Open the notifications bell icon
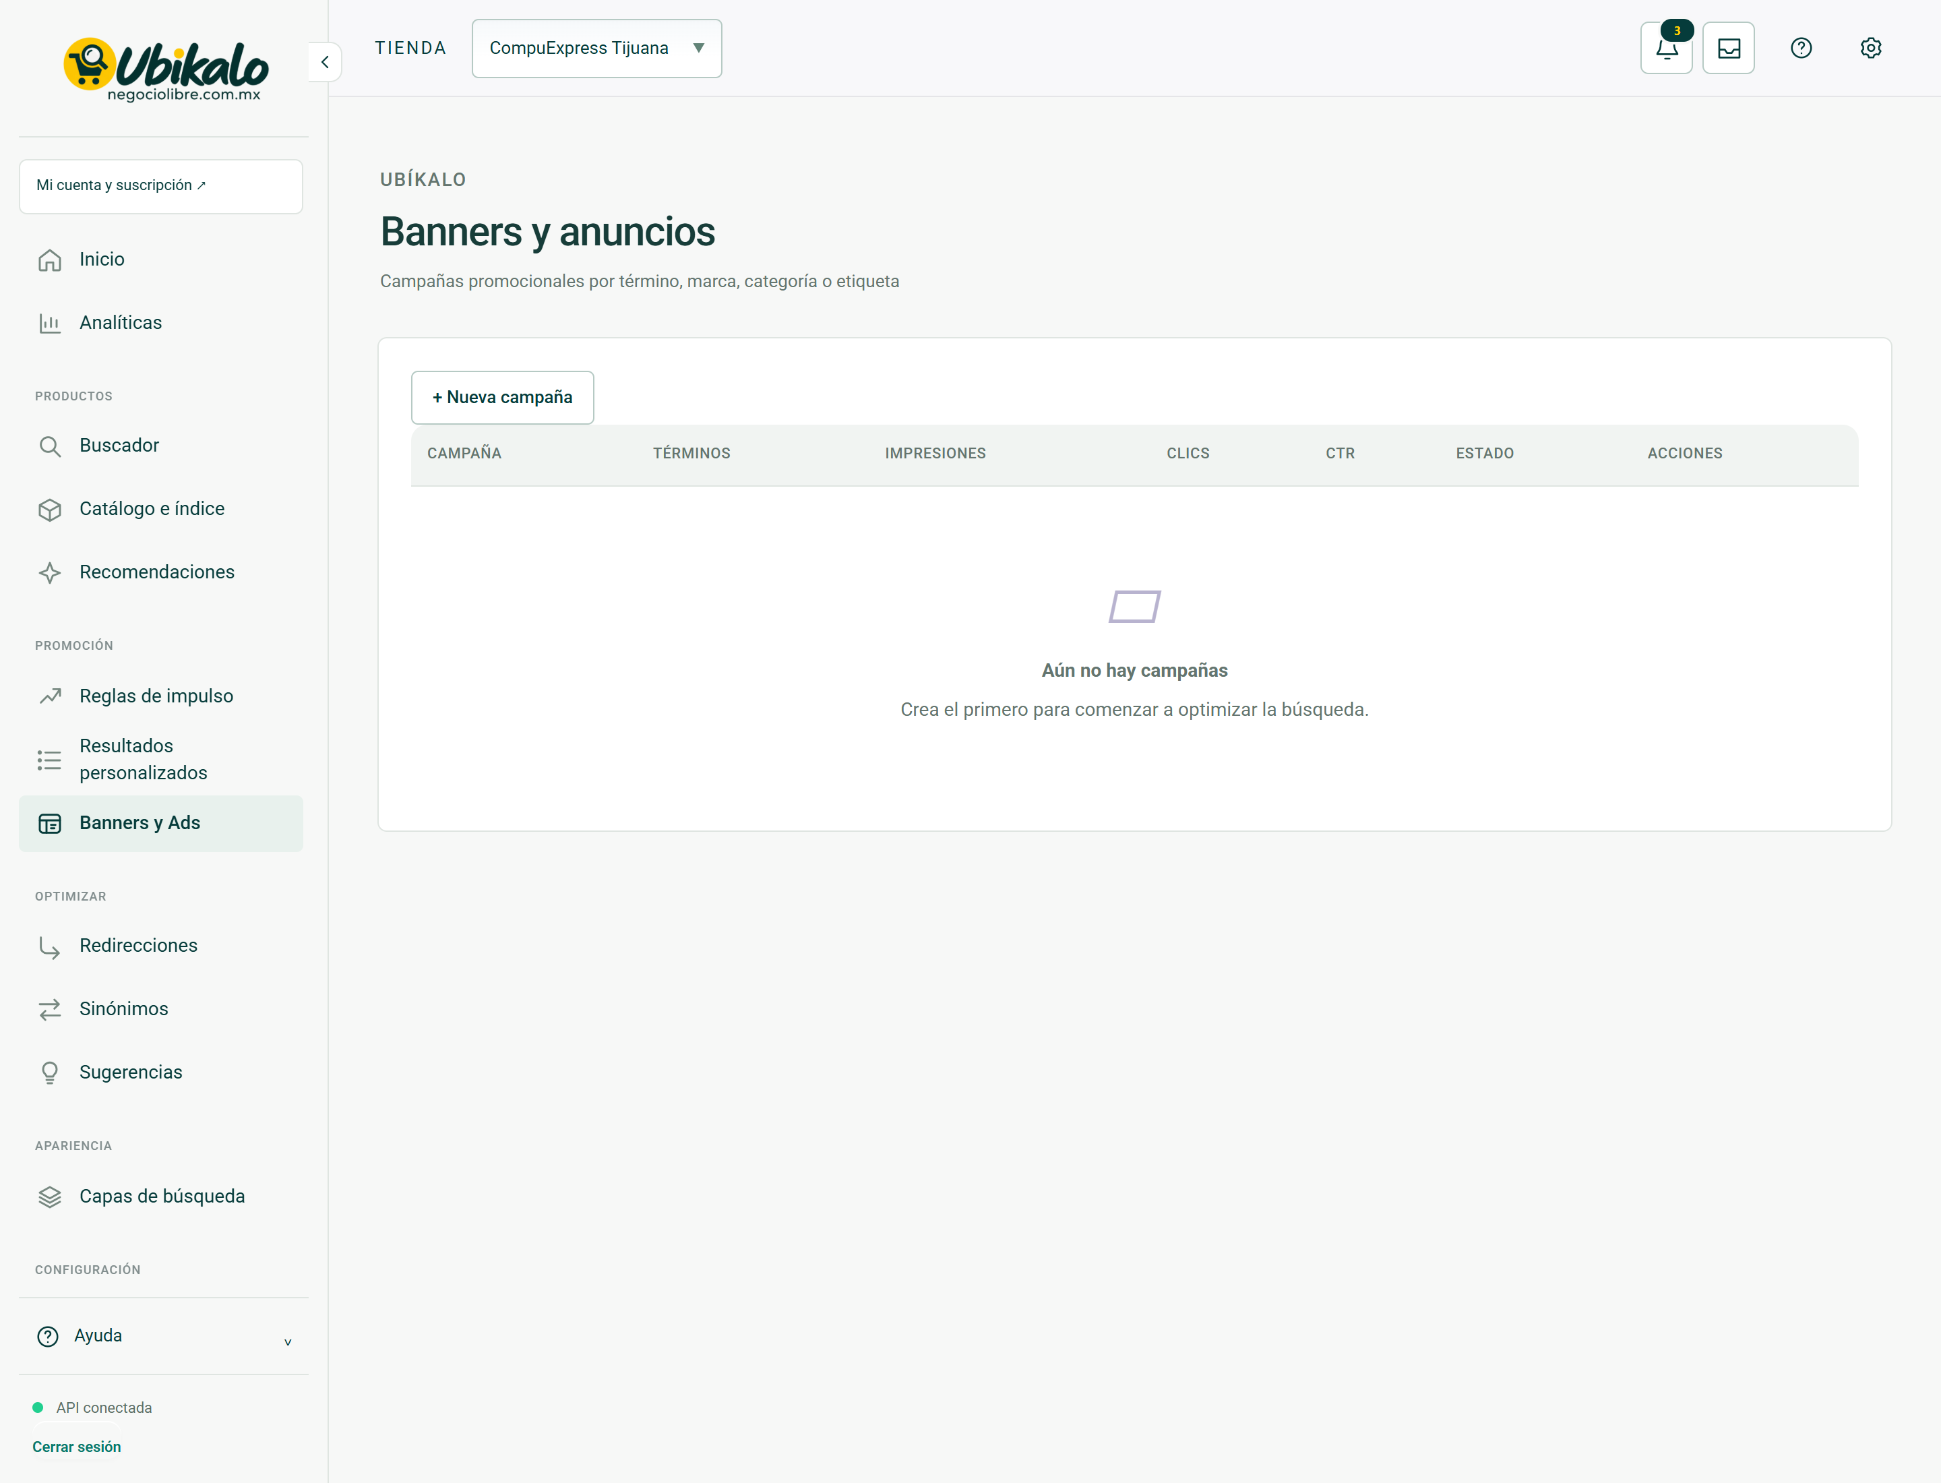 [1665, 48]
